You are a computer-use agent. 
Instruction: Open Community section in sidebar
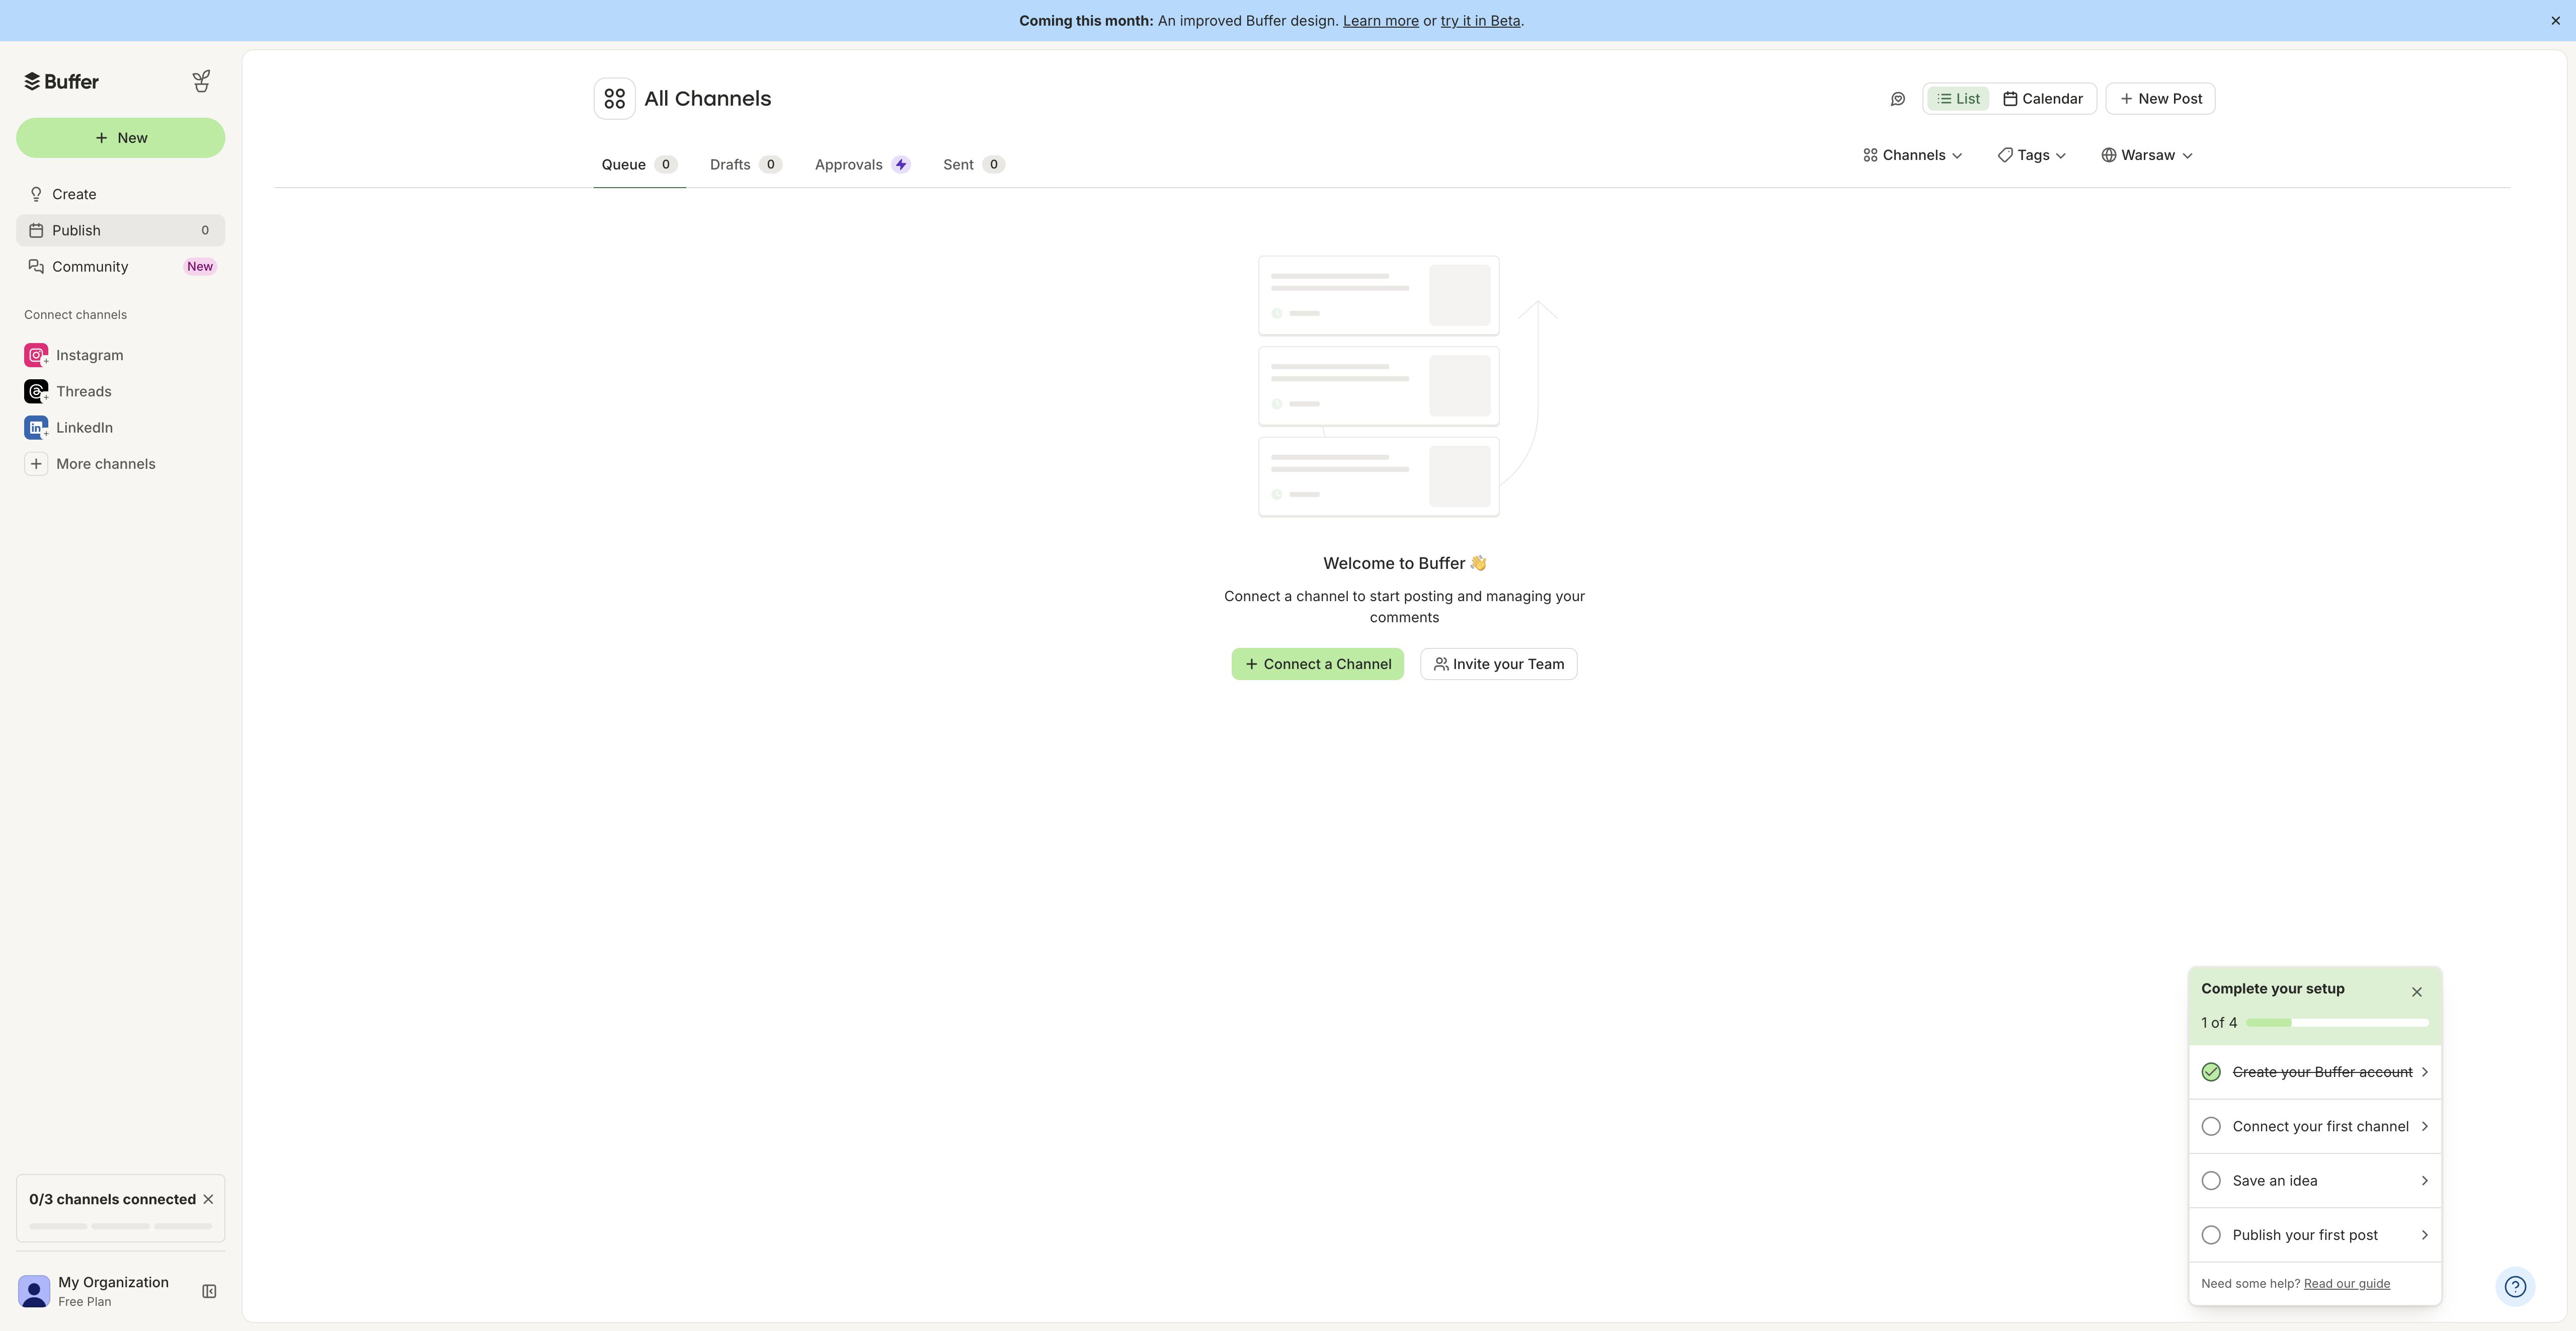(x=120, y=266)
